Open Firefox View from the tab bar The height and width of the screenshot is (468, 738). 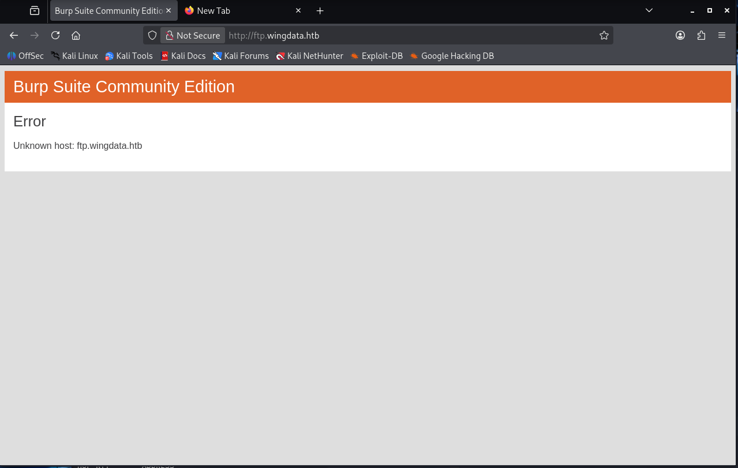35,10
